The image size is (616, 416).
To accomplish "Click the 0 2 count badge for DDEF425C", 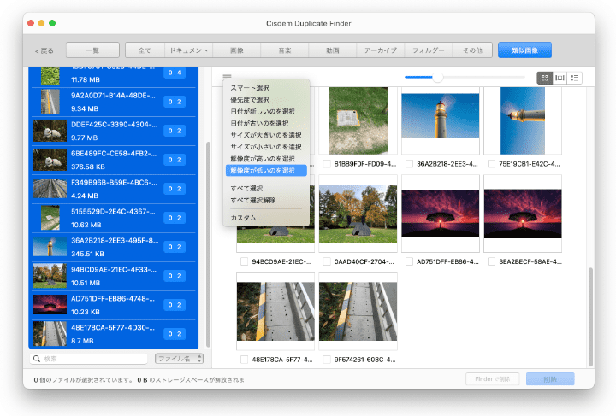I will click(x=175, y=130).
